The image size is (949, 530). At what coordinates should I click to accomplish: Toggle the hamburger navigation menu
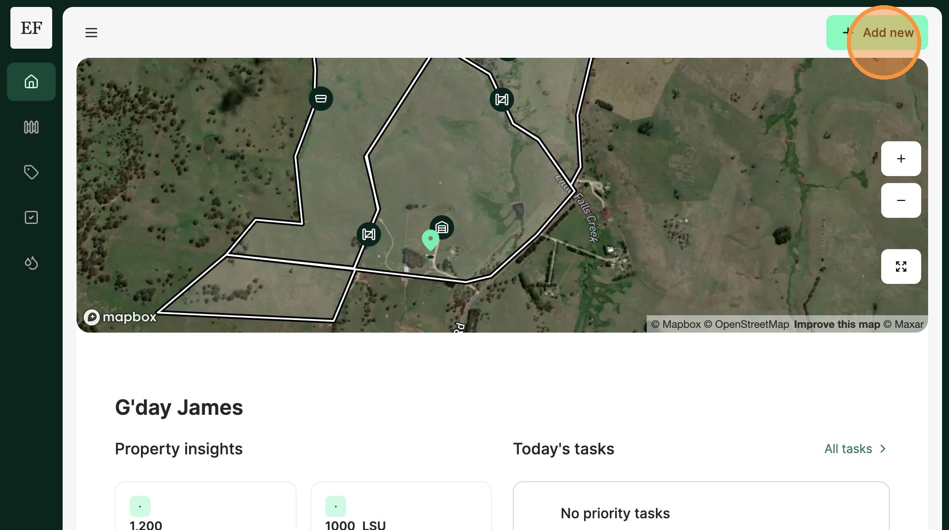pyautogui.click(x=91, y=33)
